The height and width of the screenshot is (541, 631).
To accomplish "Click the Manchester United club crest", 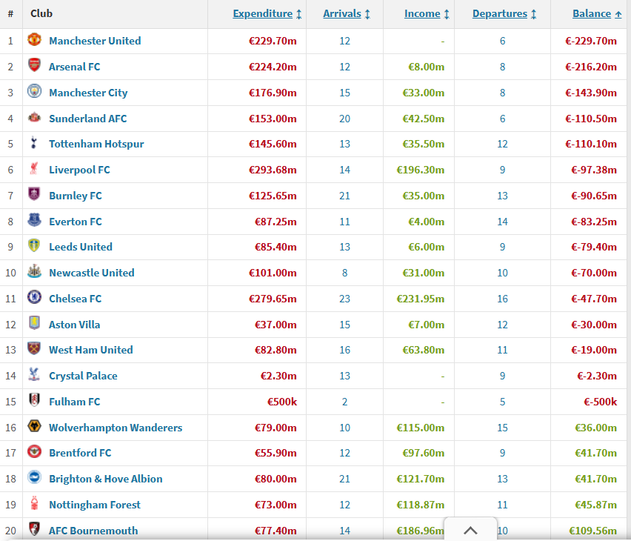I will [x=34, y=40].
